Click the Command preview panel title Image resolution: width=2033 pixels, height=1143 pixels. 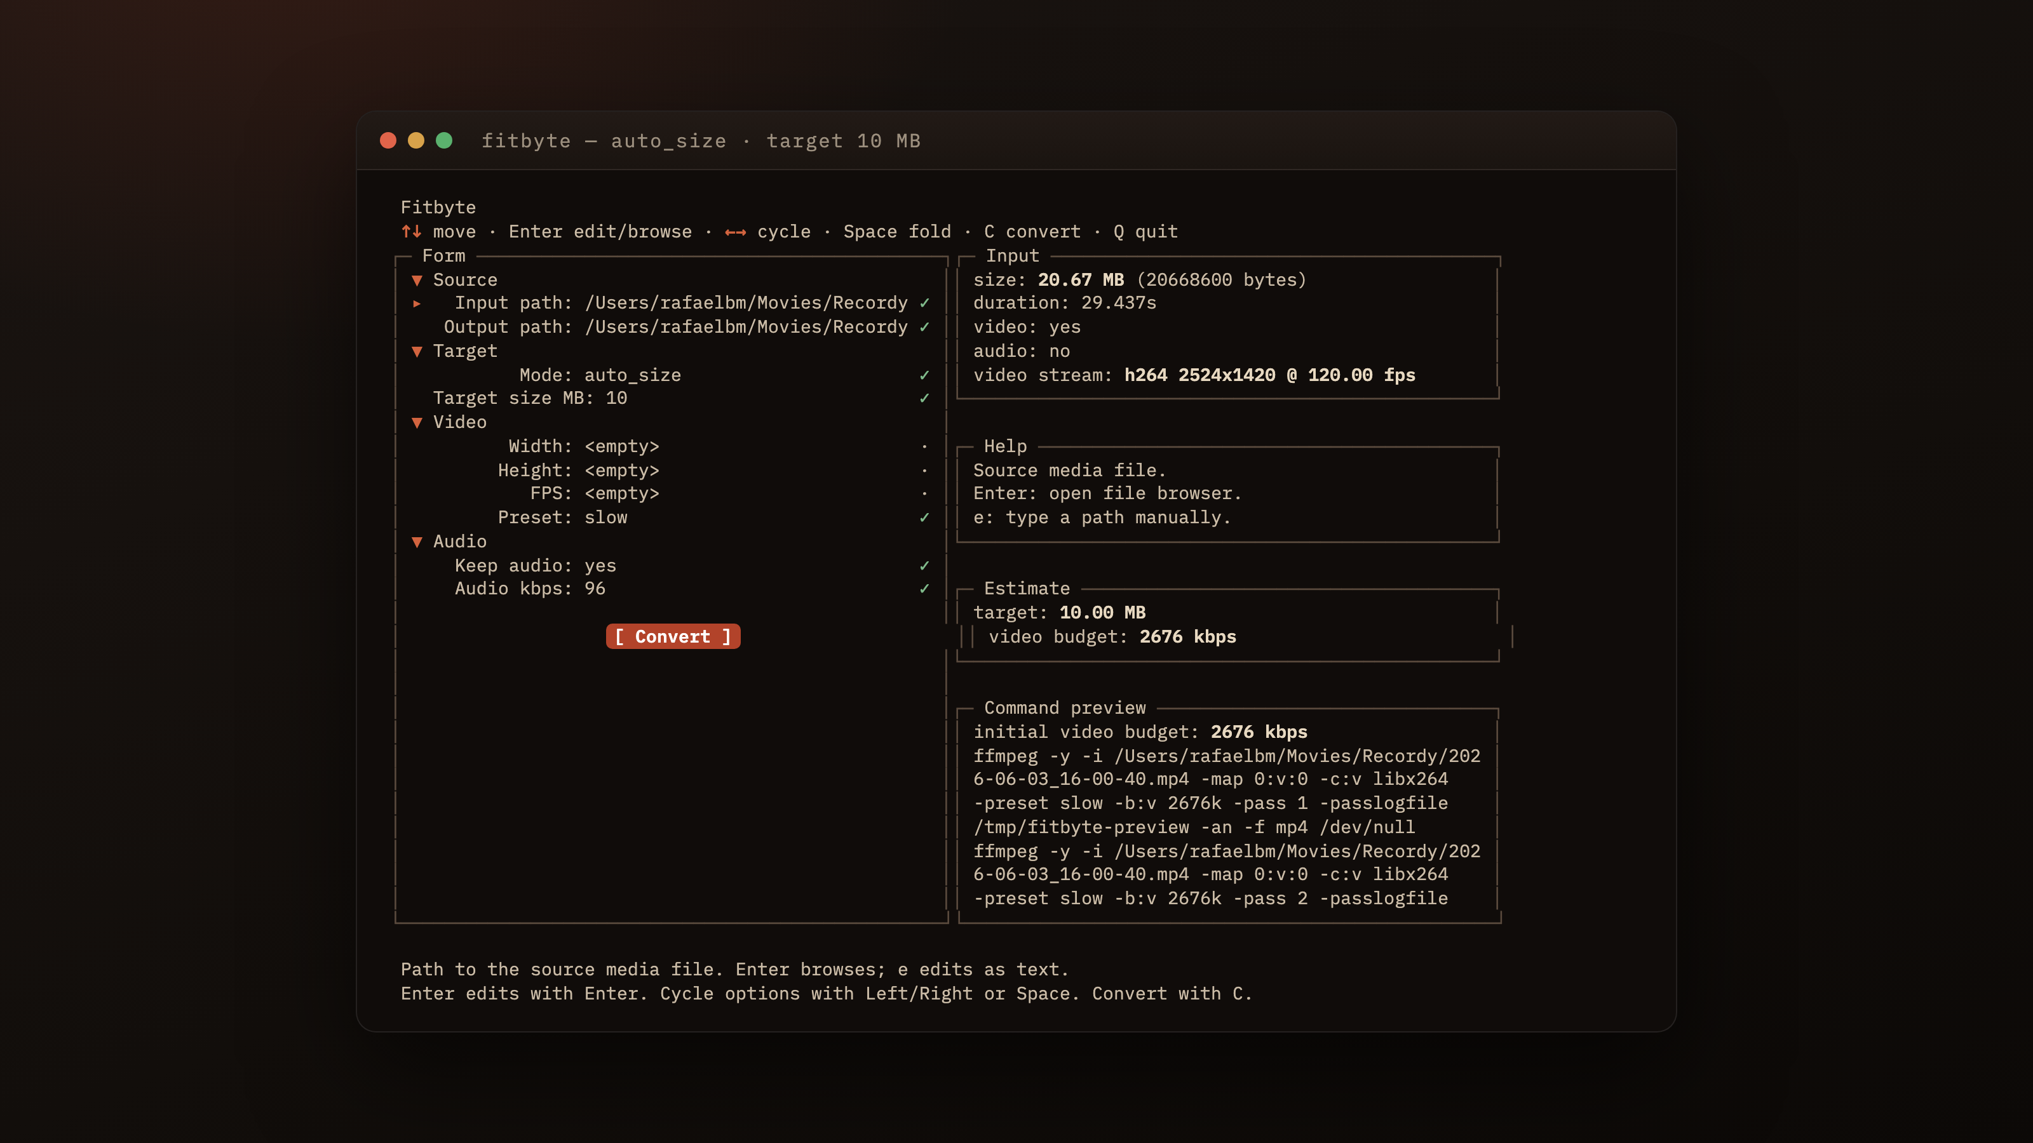[1065, 707]
